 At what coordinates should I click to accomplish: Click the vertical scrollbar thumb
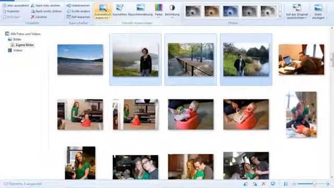[x=332, y=60]
